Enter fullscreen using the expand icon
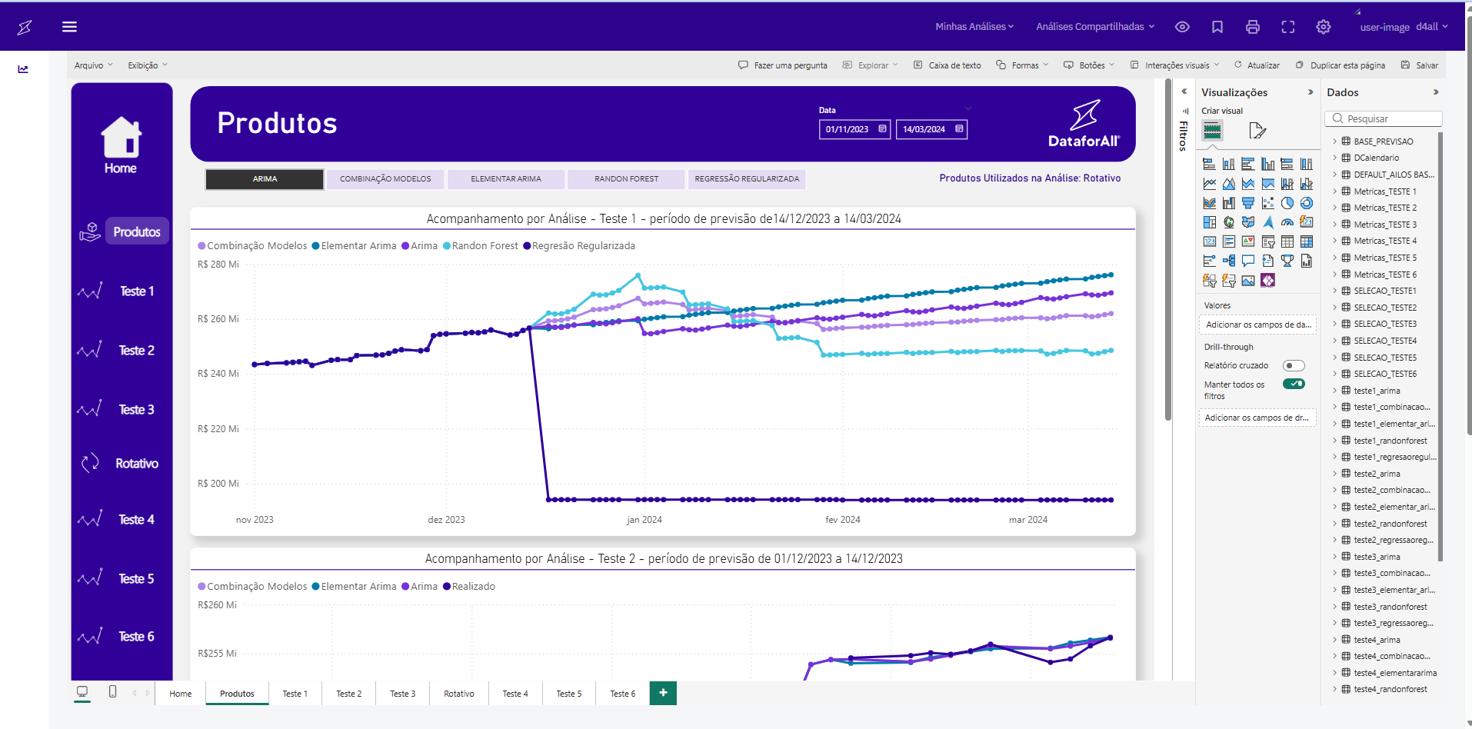 [1288, 27]
